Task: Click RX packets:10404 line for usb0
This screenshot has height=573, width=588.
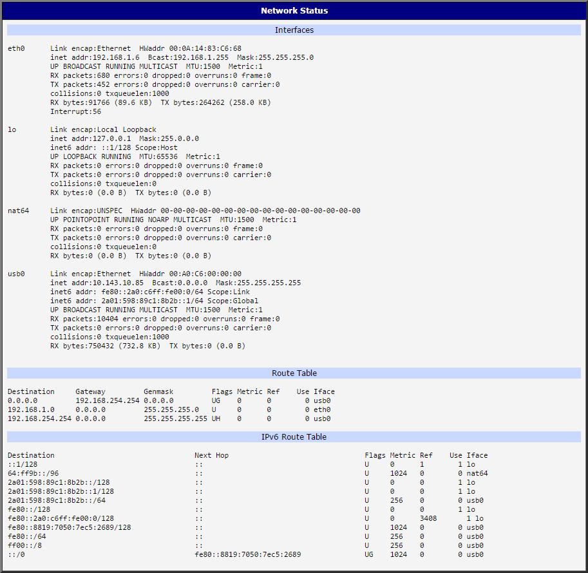Action: pyautogui.click(x=165, y=319)
